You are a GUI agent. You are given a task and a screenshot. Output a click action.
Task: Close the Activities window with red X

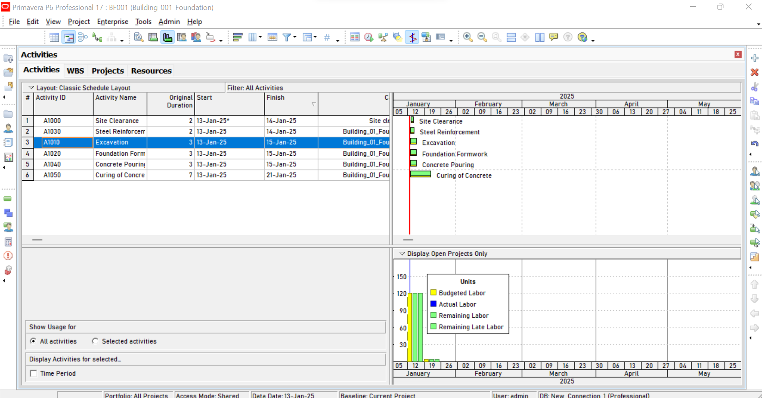[738, 54]
